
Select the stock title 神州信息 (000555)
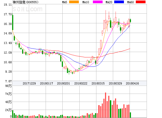[25, 2]
